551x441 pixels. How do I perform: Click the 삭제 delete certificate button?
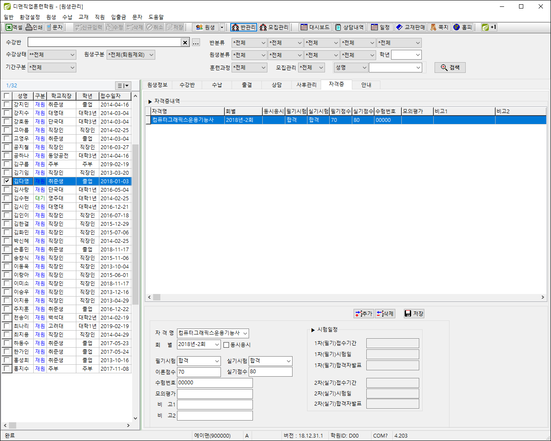point(385,314)
